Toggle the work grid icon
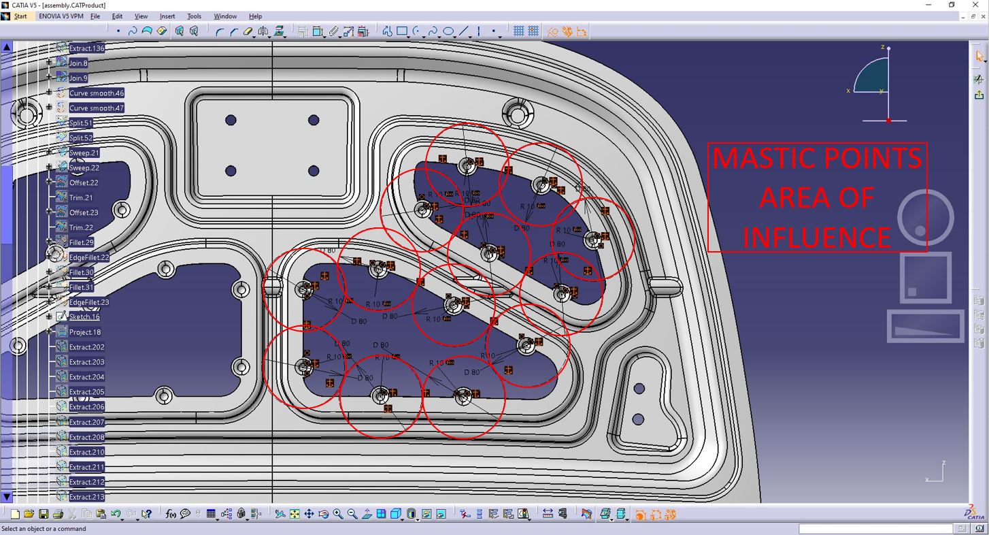The height and width of the screenshot is (535, 989). [519, 31]
